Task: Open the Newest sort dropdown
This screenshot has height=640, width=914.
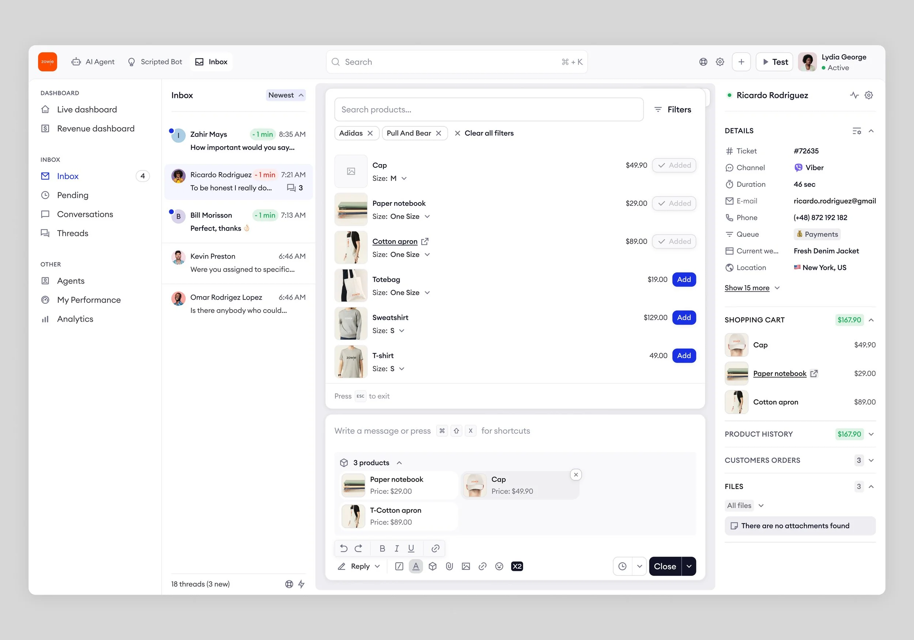Action: tap(286, 95)
